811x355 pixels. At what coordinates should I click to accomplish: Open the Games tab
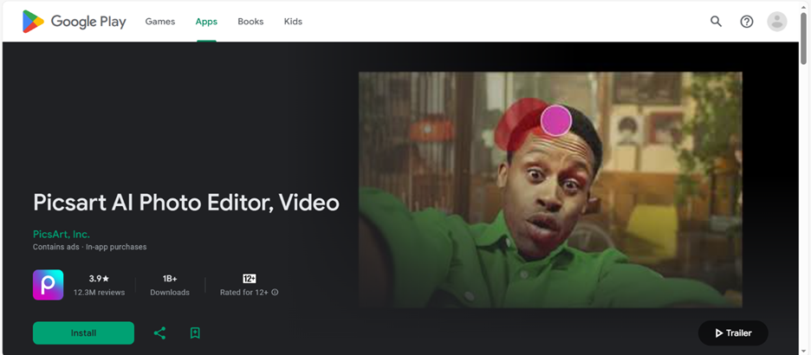tap(159, 22)
